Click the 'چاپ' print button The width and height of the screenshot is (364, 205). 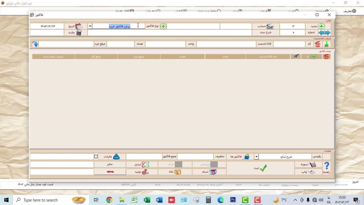[308, 172]
